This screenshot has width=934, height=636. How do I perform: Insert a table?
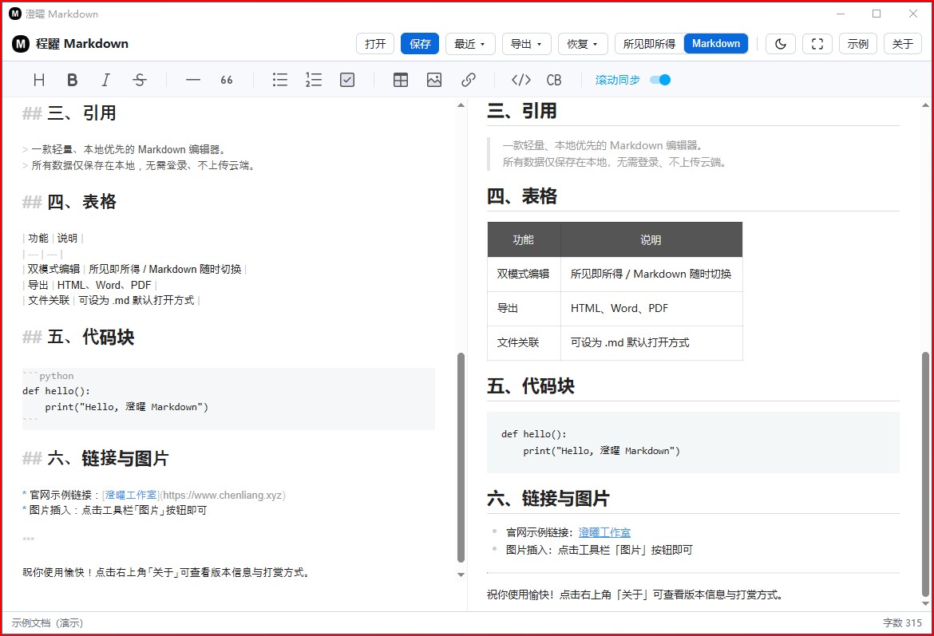click(401, 80)
